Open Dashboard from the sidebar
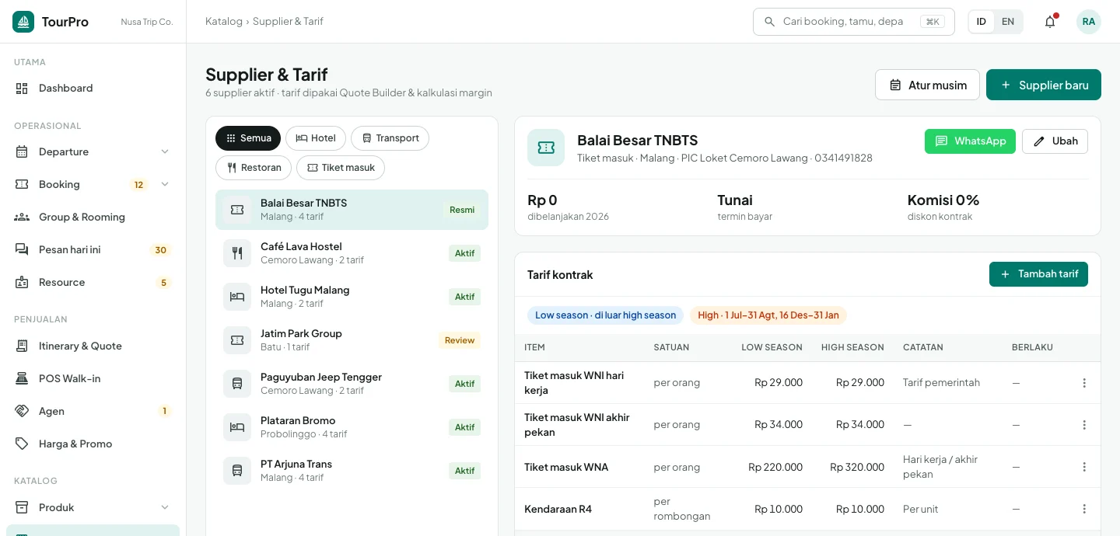This screenshot has width=1120, height=536. pyautogui.click(x=93, y=89)
